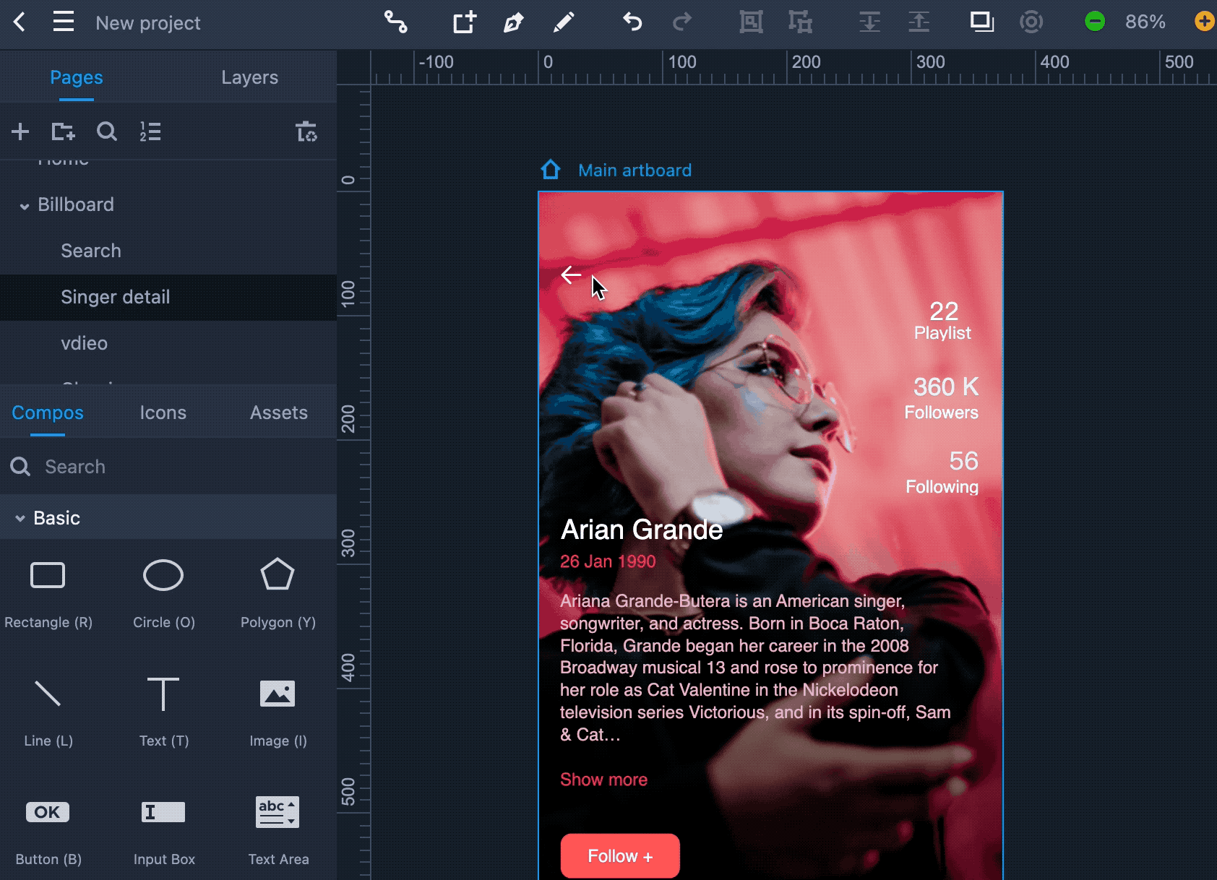Image resolution: width=1217 pixels, height=880 pixels.
Task: Select the 22 Playlist counter
Action: (943, 321)
